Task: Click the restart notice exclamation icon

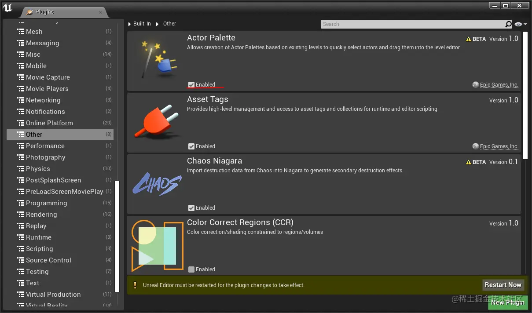Action: 135,285
